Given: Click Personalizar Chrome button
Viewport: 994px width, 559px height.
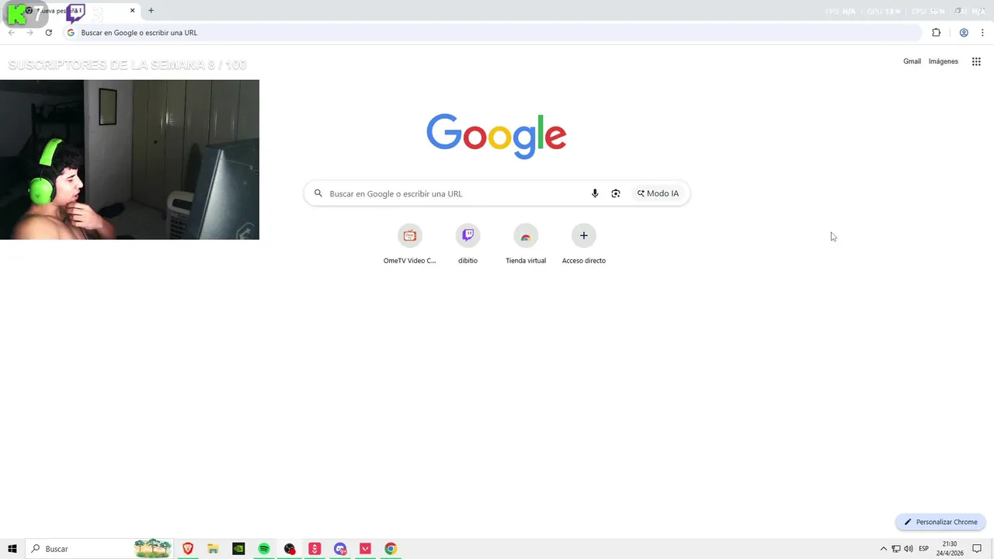Looking at the screenshot, I should [940, 522].
